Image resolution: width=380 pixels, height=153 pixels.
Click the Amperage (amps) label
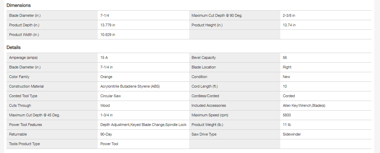(x=23, y=58)
